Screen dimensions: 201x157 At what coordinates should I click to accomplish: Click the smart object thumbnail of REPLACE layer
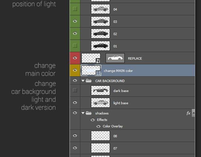(91, 58)
